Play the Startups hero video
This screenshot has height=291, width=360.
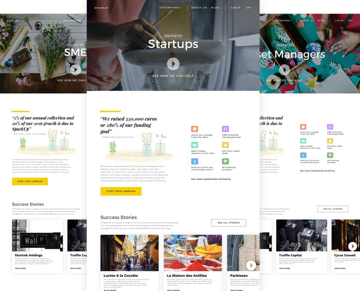point(173,64)
